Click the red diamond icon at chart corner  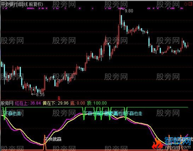click(x=186, y=4)
